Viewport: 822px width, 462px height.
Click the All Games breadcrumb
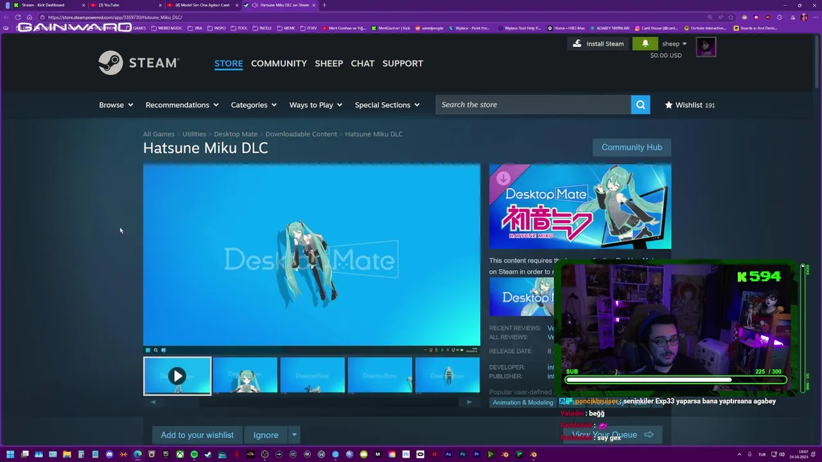(159, 134)
